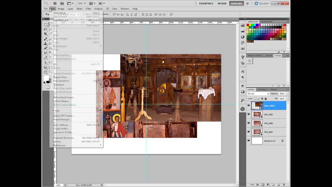This screenshot has width=332, height=187.
Task: Add a layer style with fx button
Action: [257, 185]
